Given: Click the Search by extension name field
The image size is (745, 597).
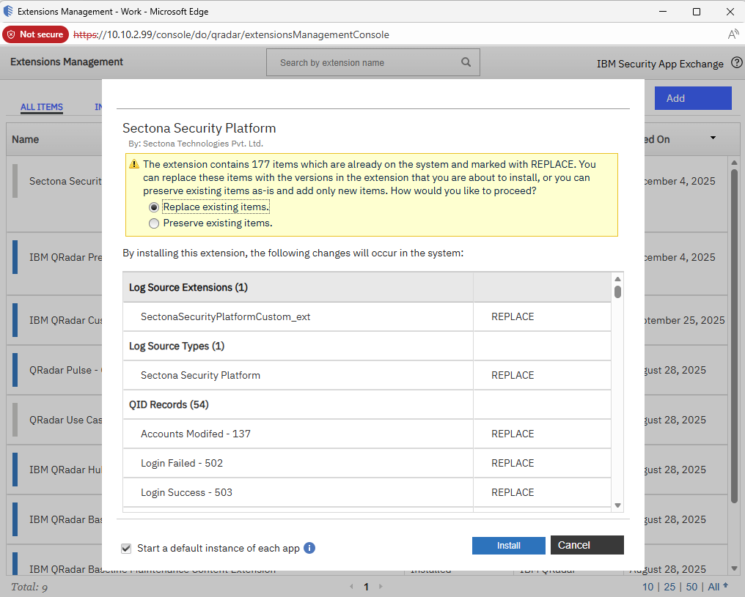Looking at the screenshot, I should tap(367, 62).
